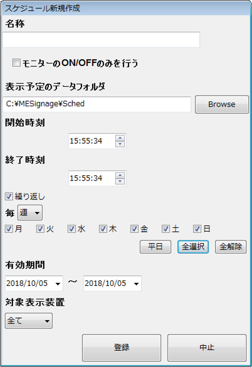Open the start date picker dropdown
Image resolution: width=252 pixels, height=367 pixels.
click(58, 284)
